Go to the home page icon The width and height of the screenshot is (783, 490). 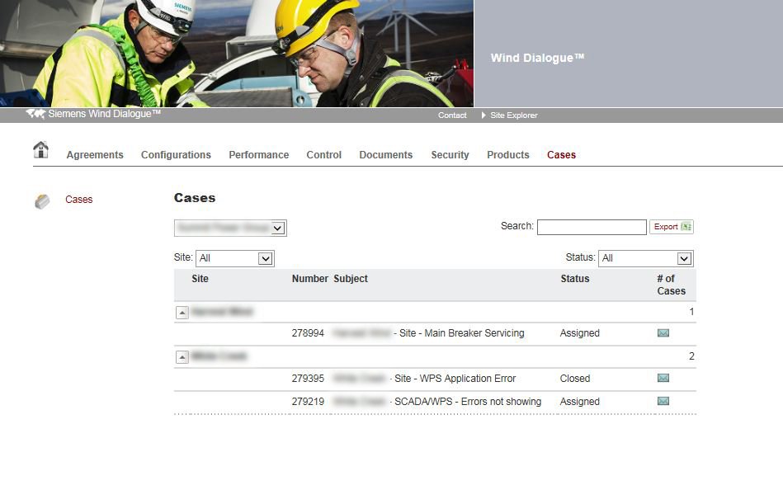click(41, 149)
